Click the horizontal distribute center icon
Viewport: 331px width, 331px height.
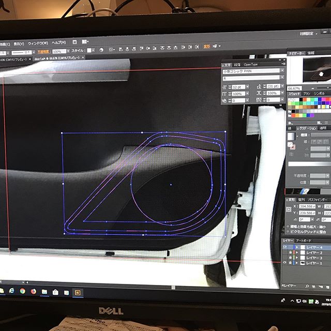(x=190, y=47)
